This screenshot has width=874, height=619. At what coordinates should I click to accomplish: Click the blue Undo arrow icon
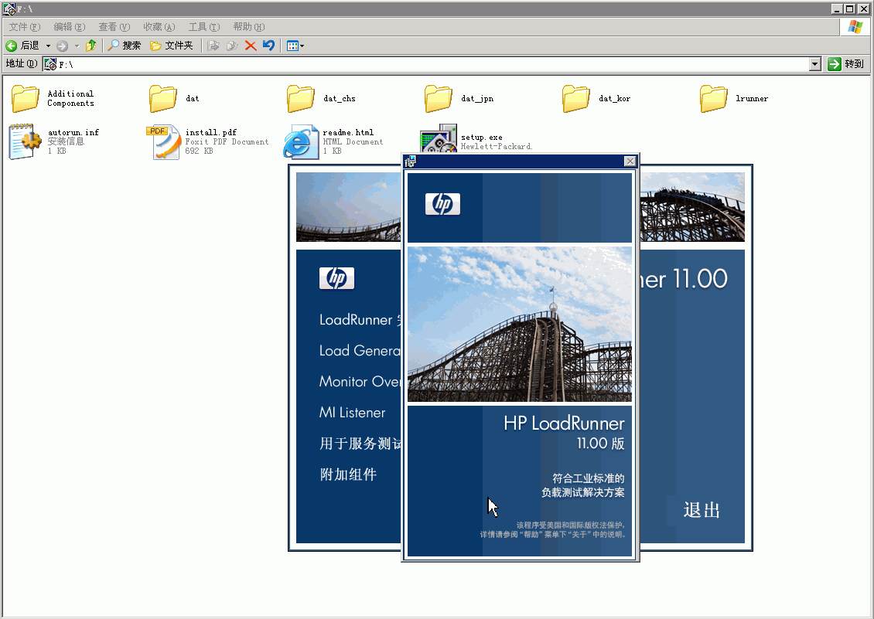pos(268,46)
